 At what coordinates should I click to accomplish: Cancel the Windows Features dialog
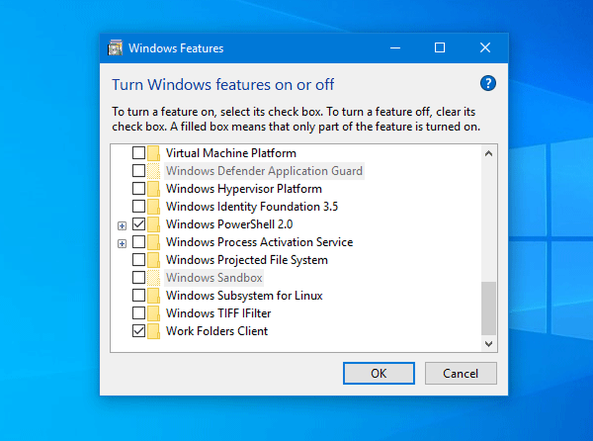pyautogui.click(x=461, y=373)
